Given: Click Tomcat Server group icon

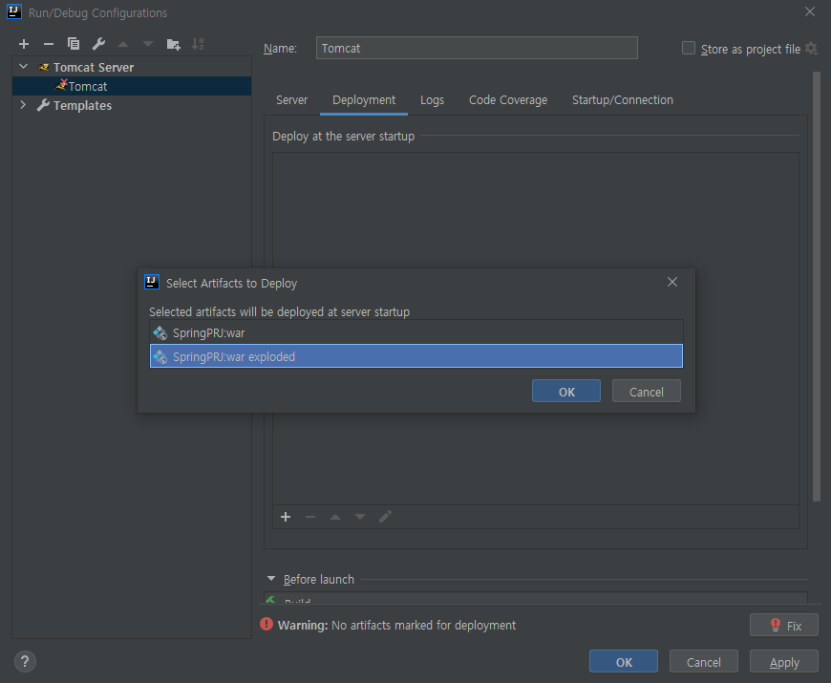Looking at the screenshot, I should [43, 67].
